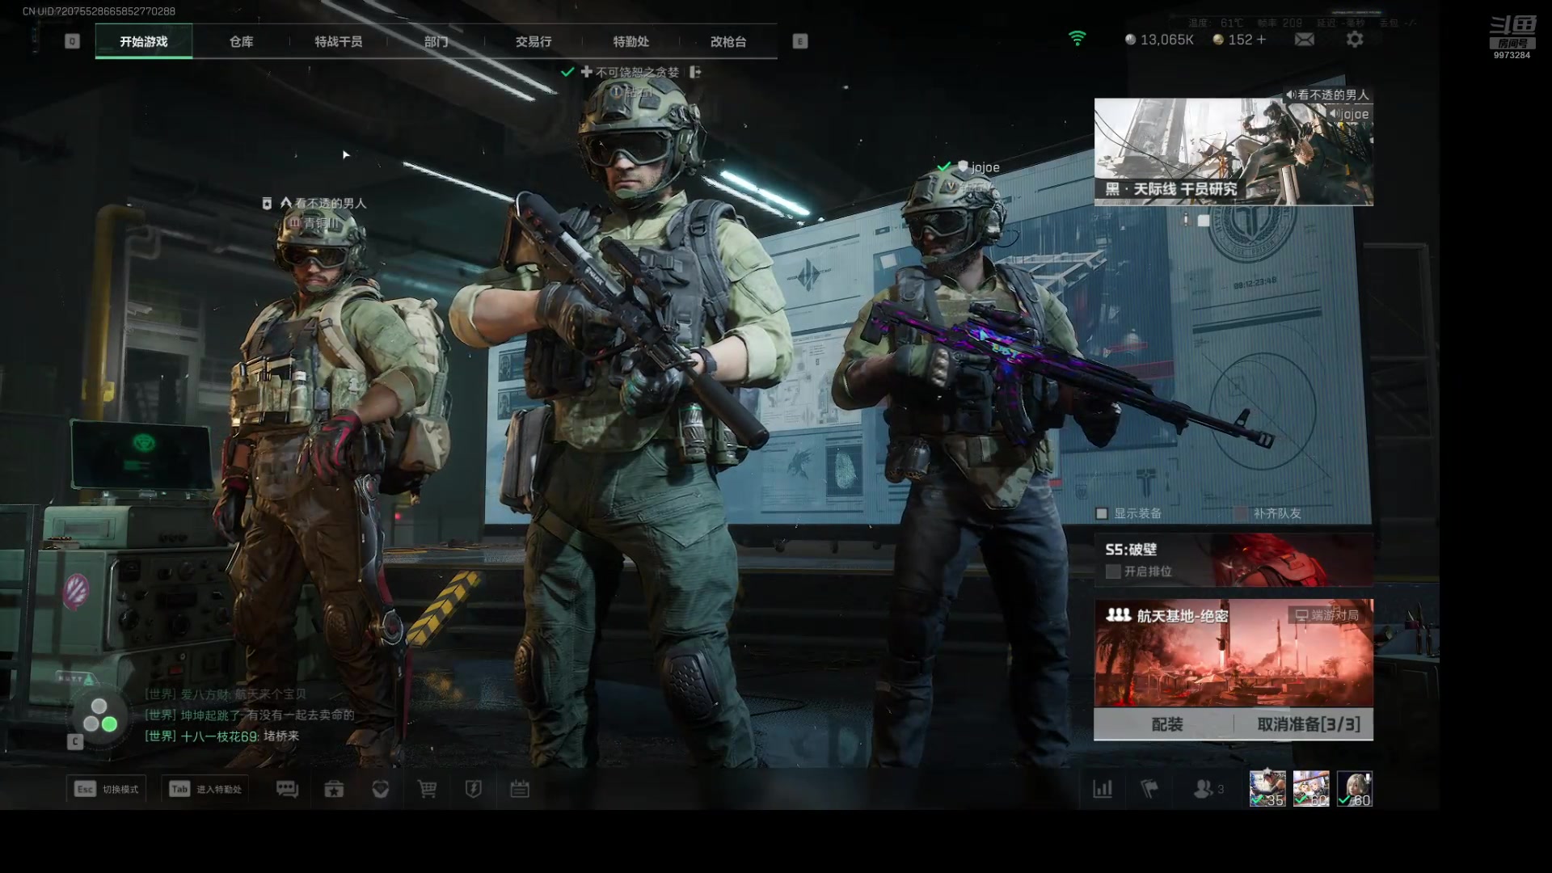This screenshot has height=873, width=1552.
Task: Open the friends list icon showing 3
Action: (x=1209, y=789)
